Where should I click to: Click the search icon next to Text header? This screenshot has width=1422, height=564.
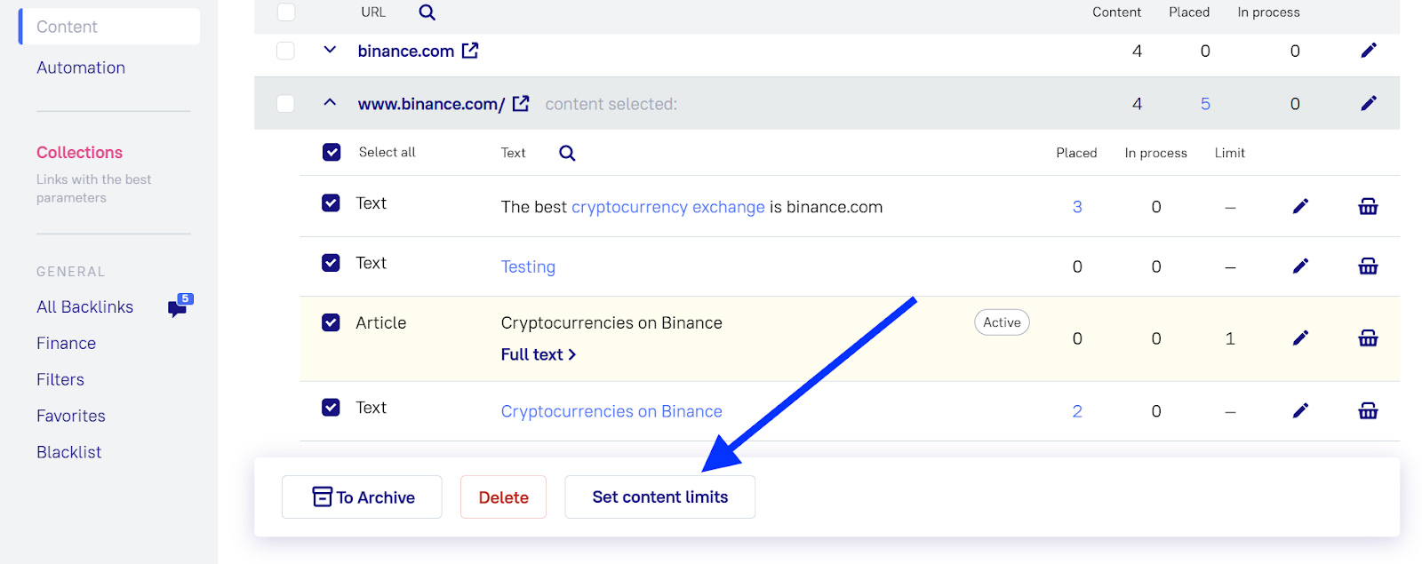[x=567, y=153]
